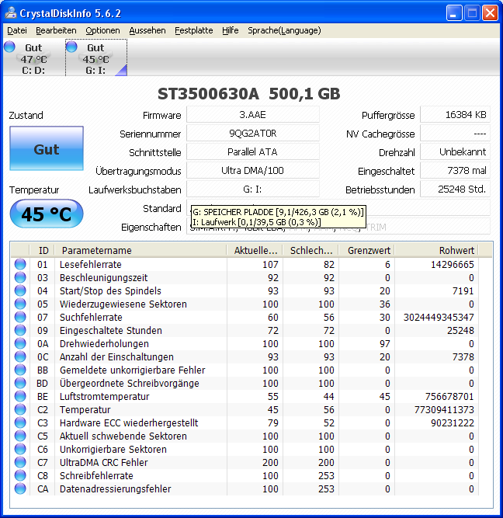This screenshot has width=503, height=518.
Task: Click status orb for Start/Stop des Spindels
Action: tap(20, 290)
